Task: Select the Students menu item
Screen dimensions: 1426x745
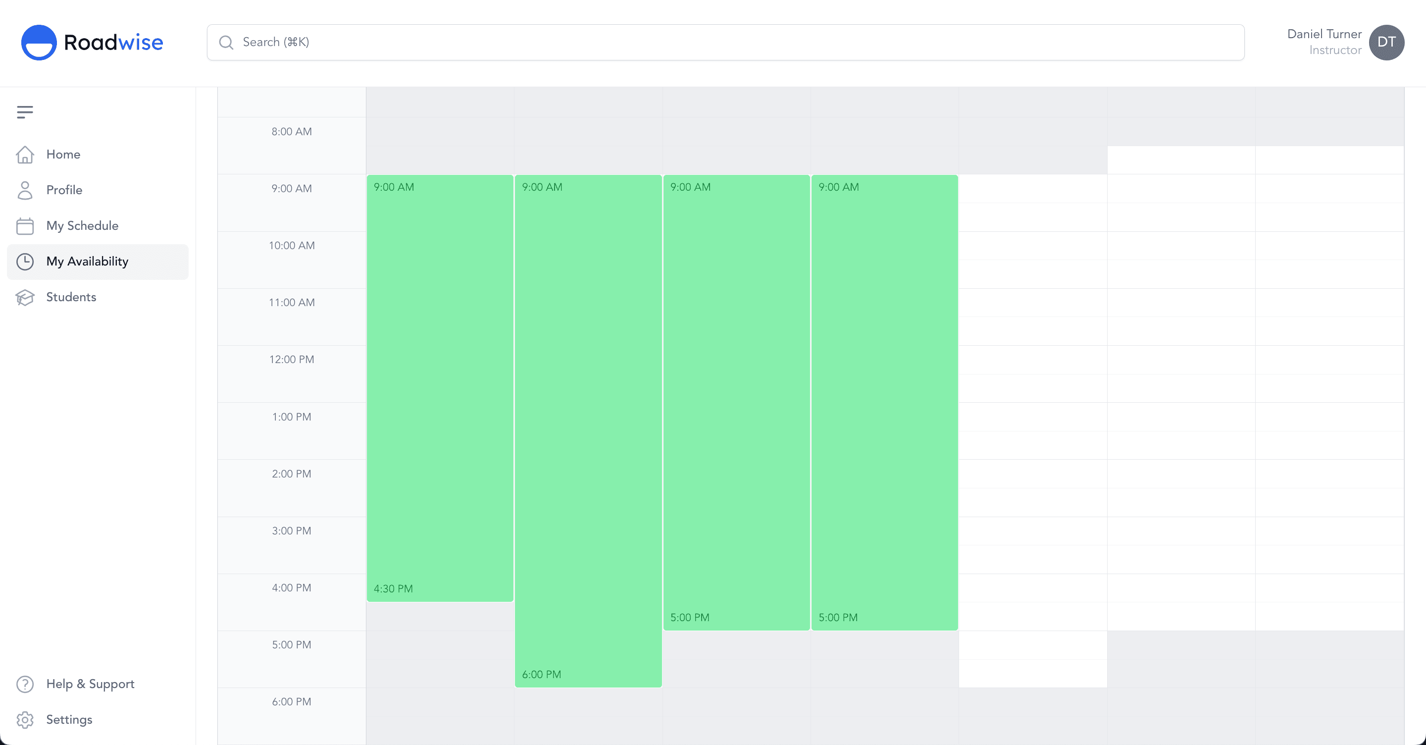Action: click(72, 297)
